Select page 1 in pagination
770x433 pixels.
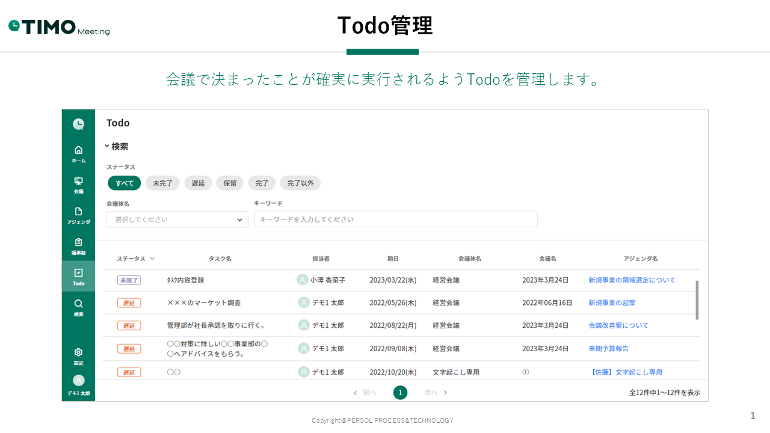click(400, 393)
